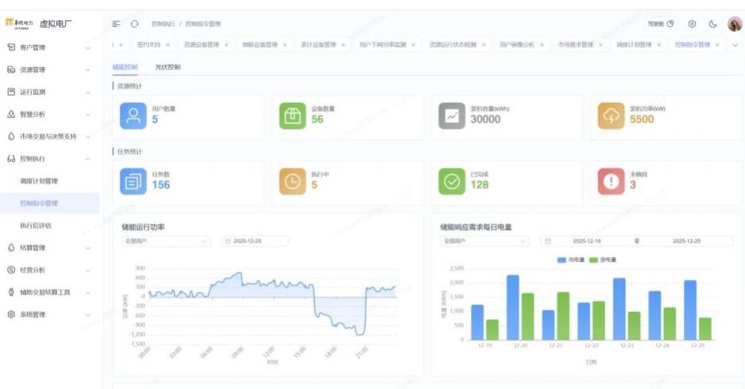Click the red 未响应 alert icon
745x389 pixels.
point(611,181)
